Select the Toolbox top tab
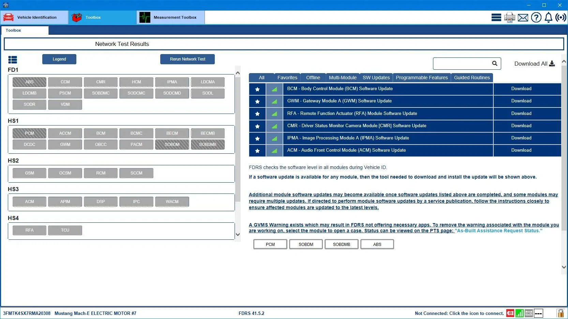 (x=102, y=17)
